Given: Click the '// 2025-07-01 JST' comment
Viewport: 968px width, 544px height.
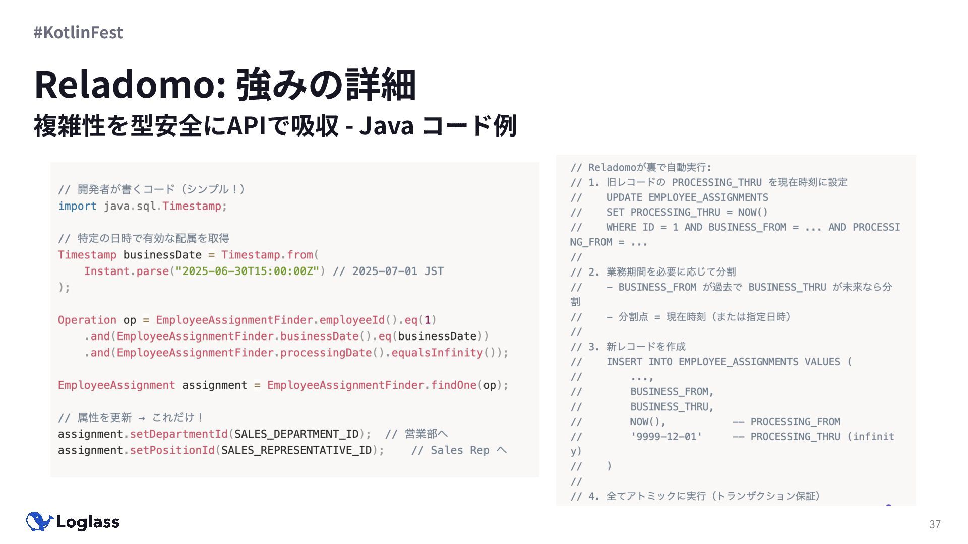Looking at the screenshot, I should [x=388, y=271].
